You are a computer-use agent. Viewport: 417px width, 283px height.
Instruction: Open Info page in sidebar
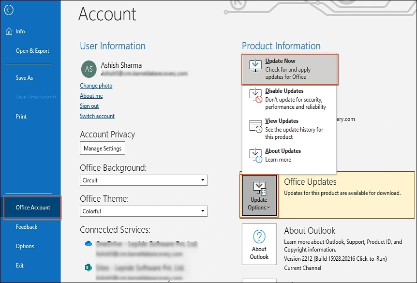pos(20,31)
